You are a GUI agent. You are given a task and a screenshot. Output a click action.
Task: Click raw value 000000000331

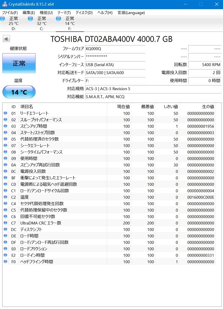point(201,255)
